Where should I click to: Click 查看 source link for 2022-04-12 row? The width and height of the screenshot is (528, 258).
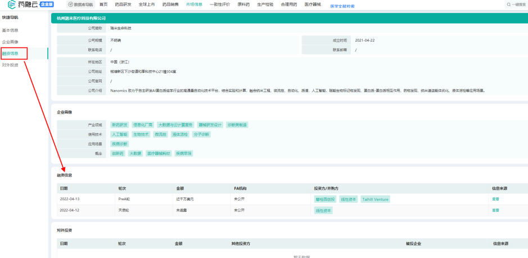point(496,210)
